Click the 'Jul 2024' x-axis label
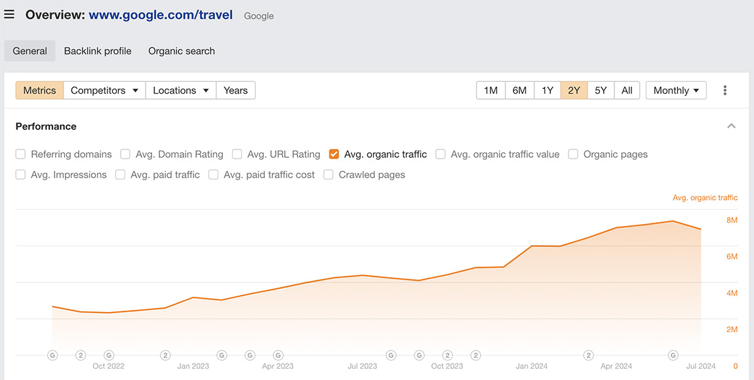Screen dimensions: 754x380 [x=701, y=366]
